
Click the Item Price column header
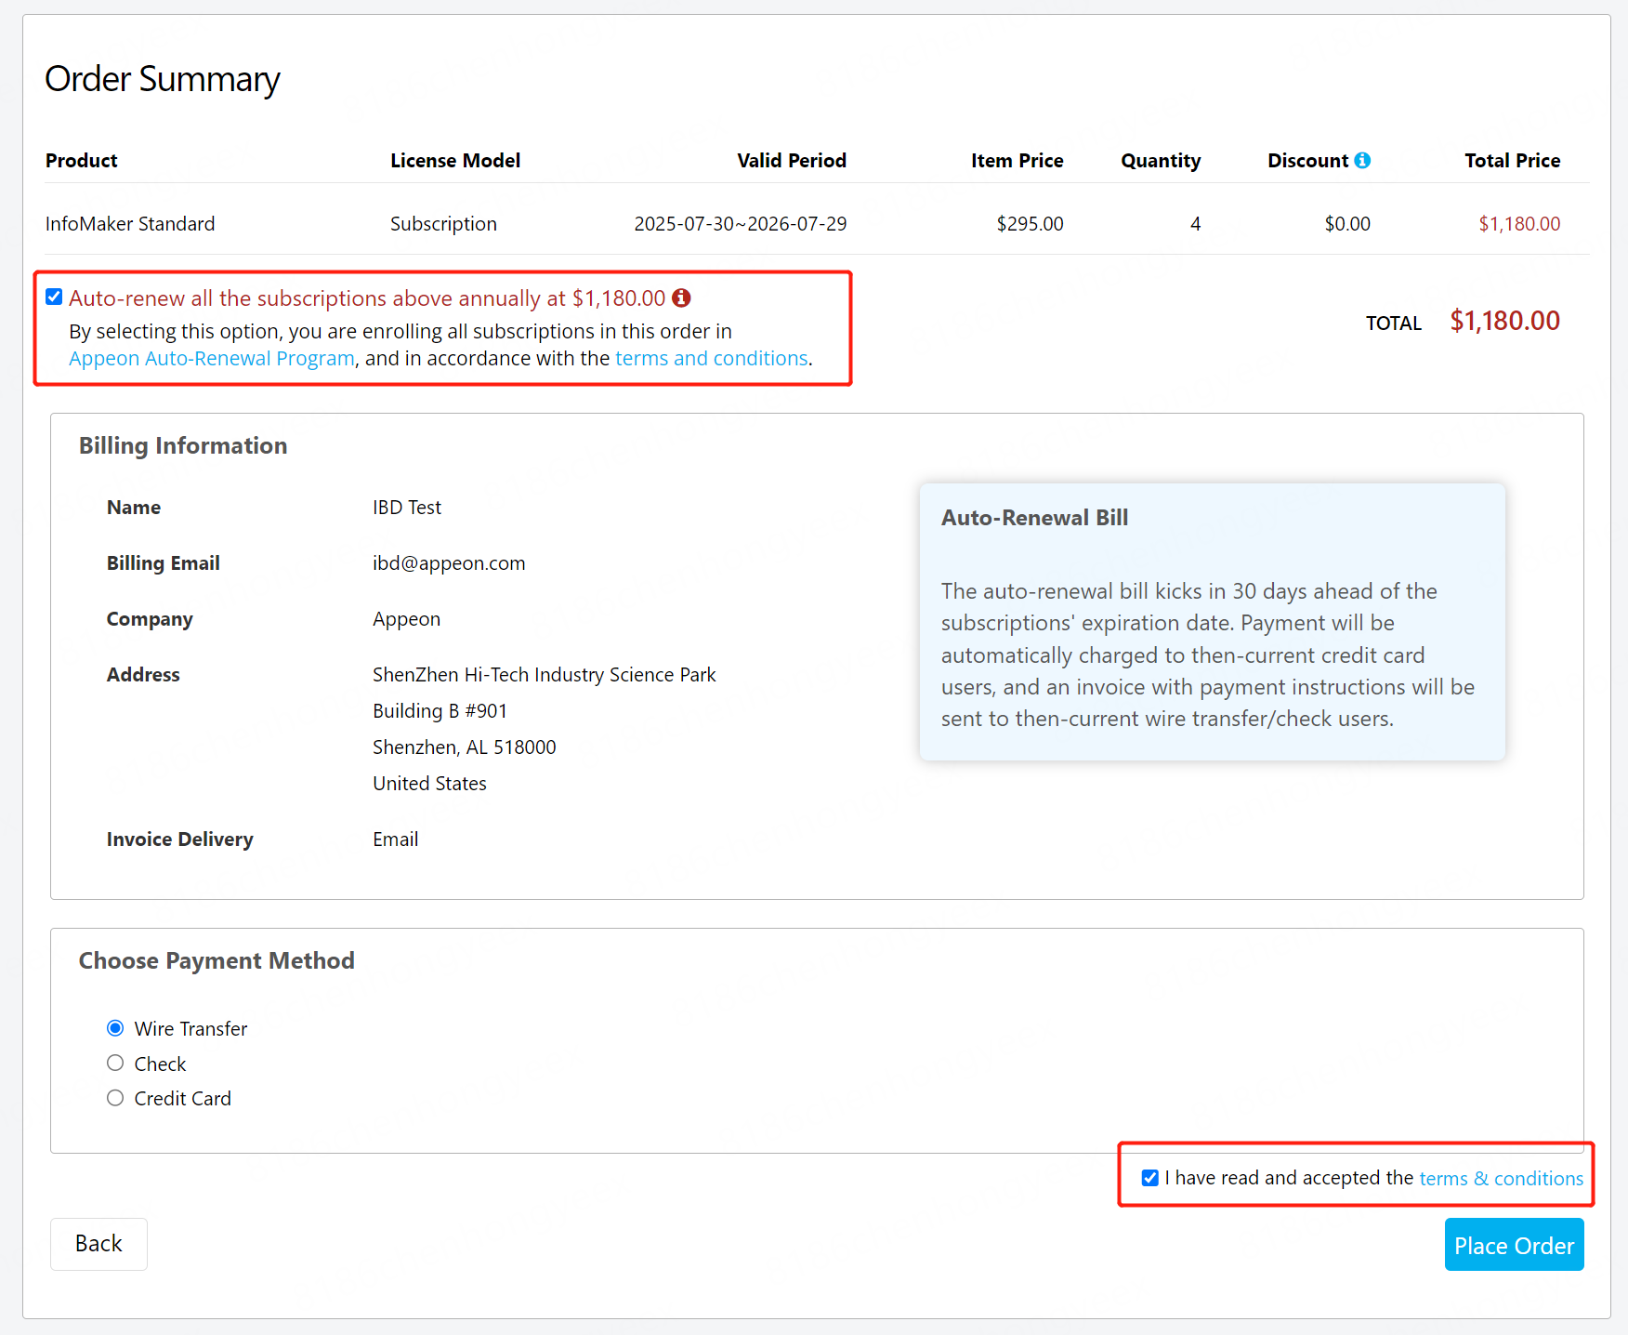pos(1017,161)
